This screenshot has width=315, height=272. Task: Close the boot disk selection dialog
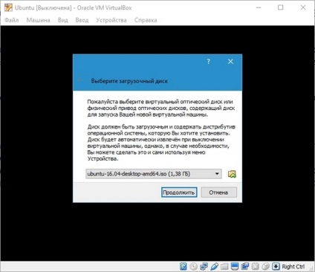[230, 62]
